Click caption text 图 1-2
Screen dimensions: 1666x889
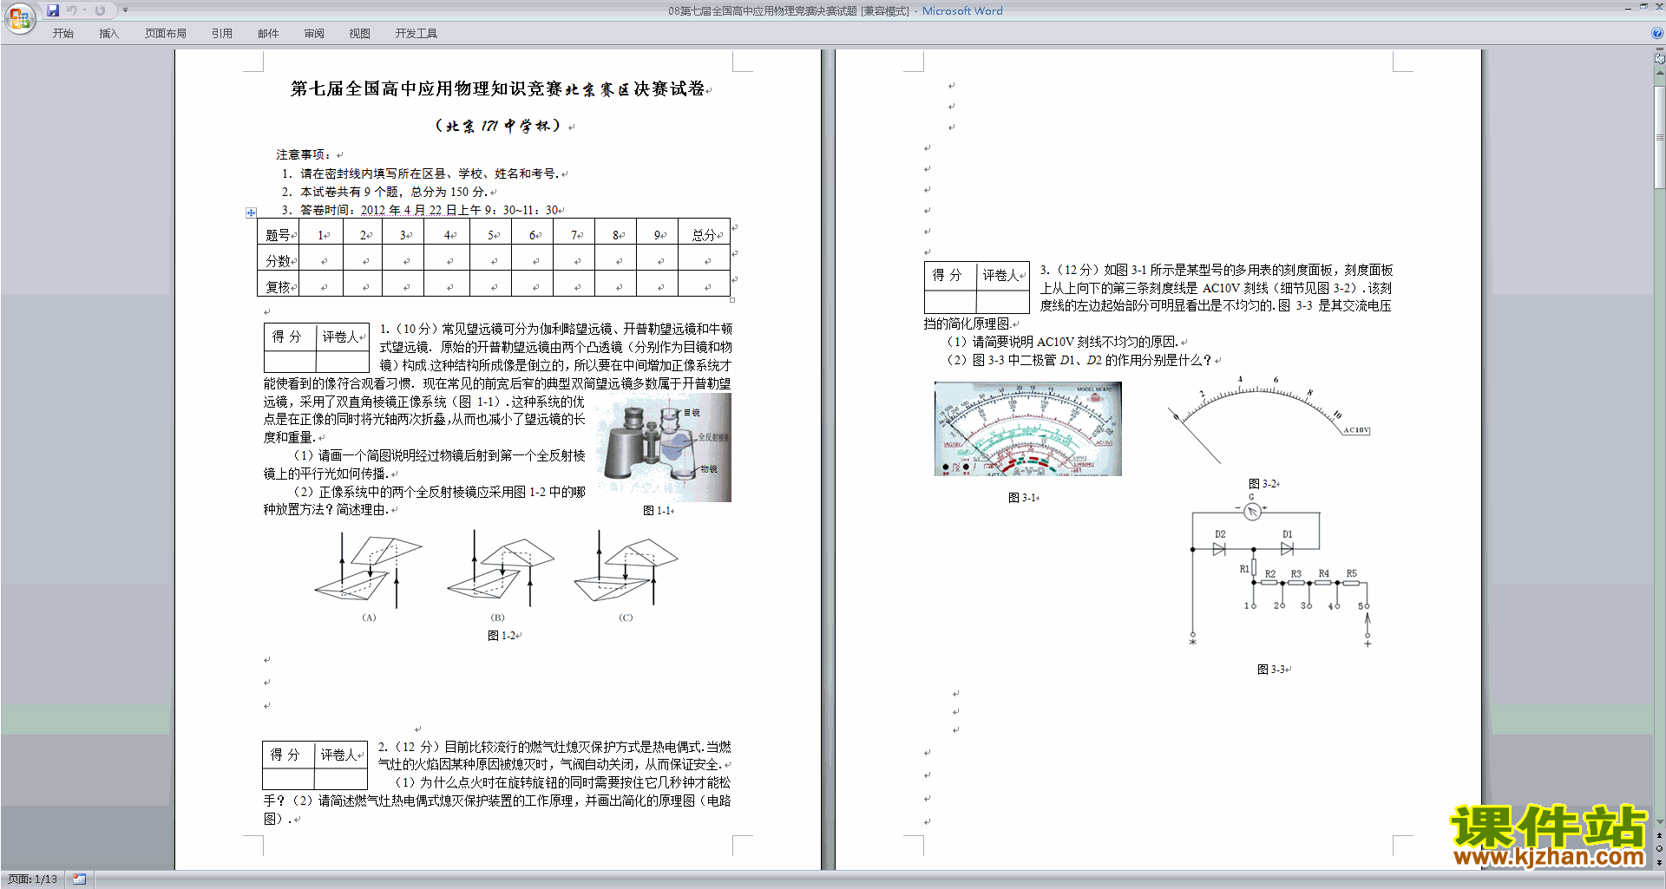pyautogui.click(x=502, y=636)
